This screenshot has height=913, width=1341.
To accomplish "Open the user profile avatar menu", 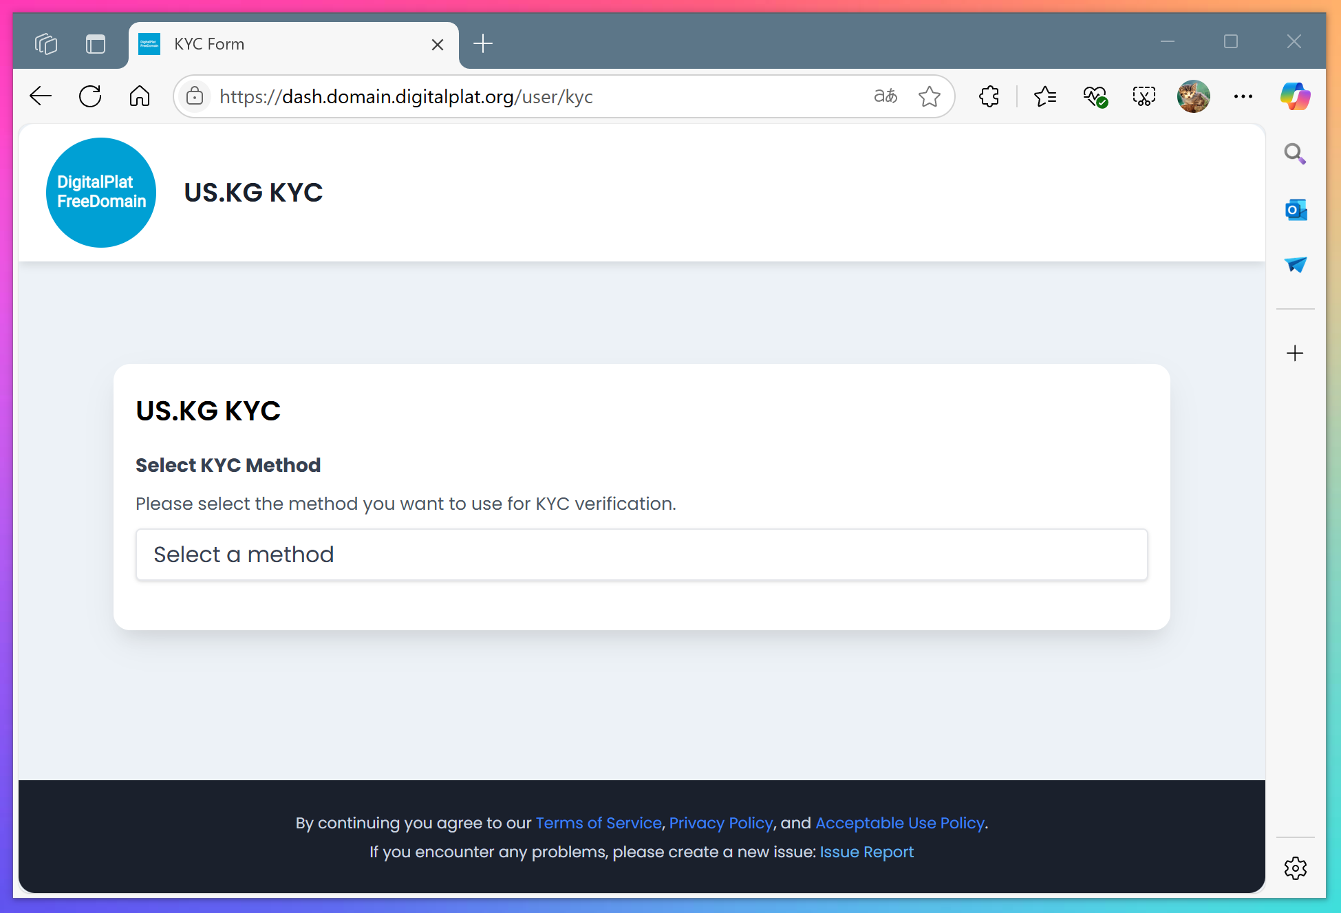I will pos(1193,96).
